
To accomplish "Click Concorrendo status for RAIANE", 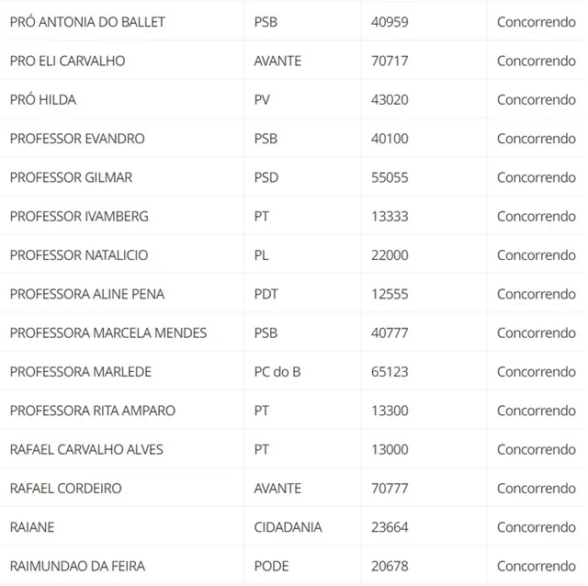I will click(x=537, y=527).
